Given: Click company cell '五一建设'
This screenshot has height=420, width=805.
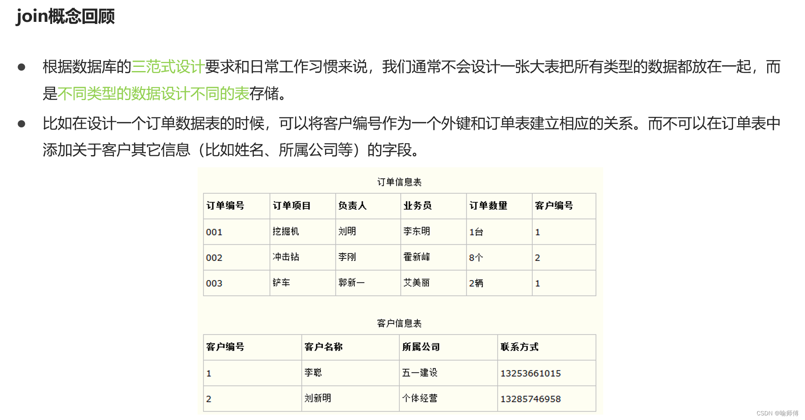Looking at the screenshot, I should click(448, 373).
